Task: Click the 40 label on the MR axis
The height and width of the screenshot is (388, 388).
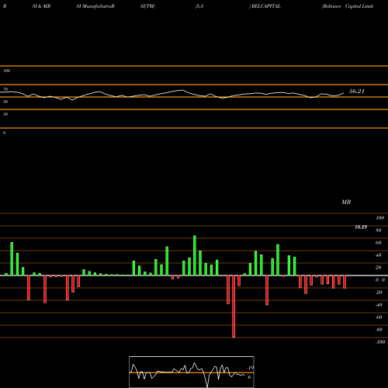Action: [379, 255]
